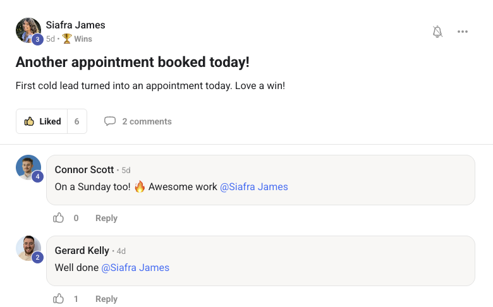Open the three-dot post options menu
This screenshot has height=307, width=493.
(x=463, y=32)
